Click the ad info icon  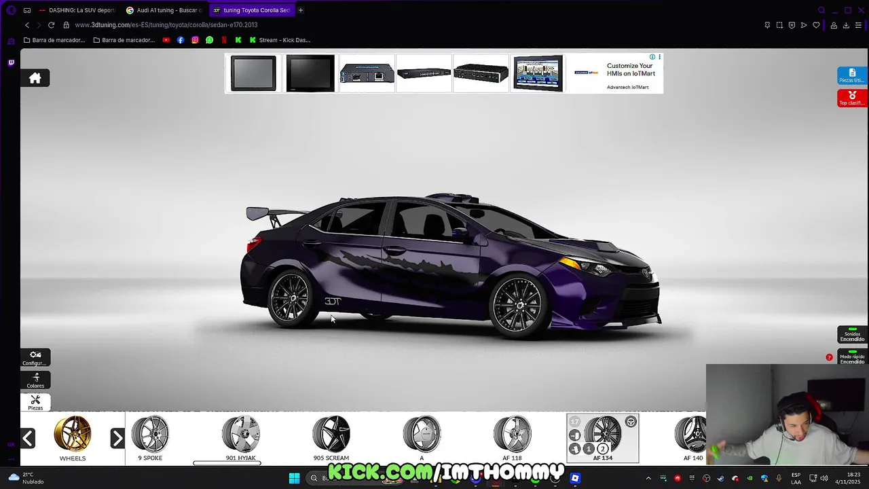pyautogui.click(x=652, y=57)
